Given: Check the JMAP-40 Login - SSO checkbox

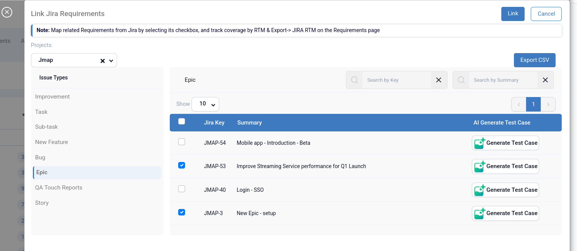Looking at the screenshot, I should pos(182,189).
